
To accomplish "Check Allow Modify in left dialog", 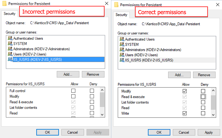I will pyautogui.click(x=73, y=96).
